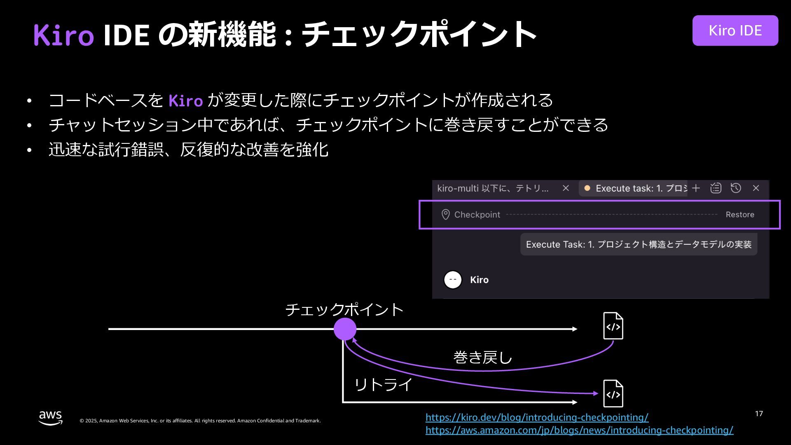Click the purple checkpoint circle on timeline
This screenshot has height=445, width=791.
(x=345, y=329)
